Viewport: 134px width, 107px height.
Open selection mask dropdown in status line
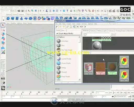pos(40,11)
